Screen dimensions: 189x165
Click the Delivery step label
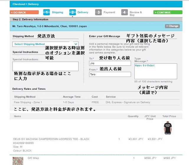(x=83, y=12)
